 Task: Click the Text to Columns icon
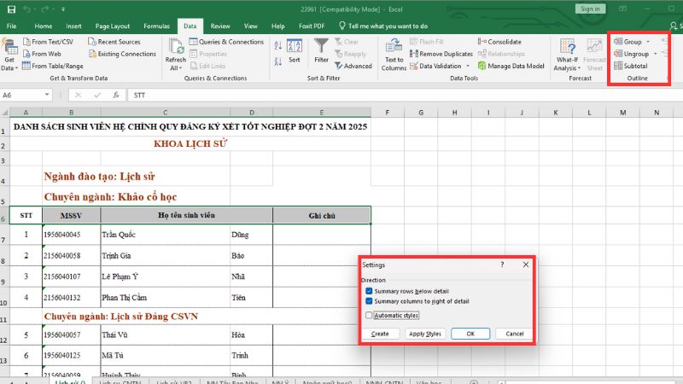point(394,47)
